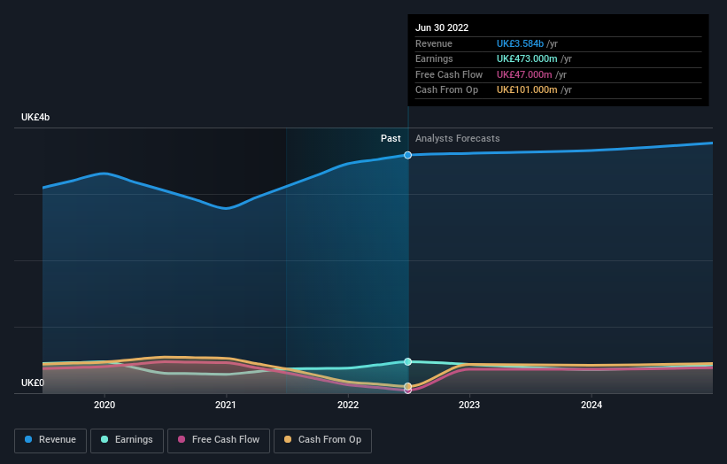Click the UK£4b y-axis label
Viewport: 727px width, 464px height.
tap(35, 117)
